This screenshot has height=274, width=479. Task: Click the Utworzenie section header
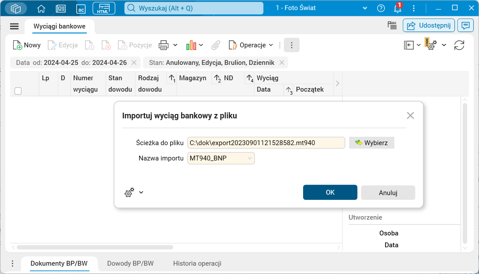point(365,217)
